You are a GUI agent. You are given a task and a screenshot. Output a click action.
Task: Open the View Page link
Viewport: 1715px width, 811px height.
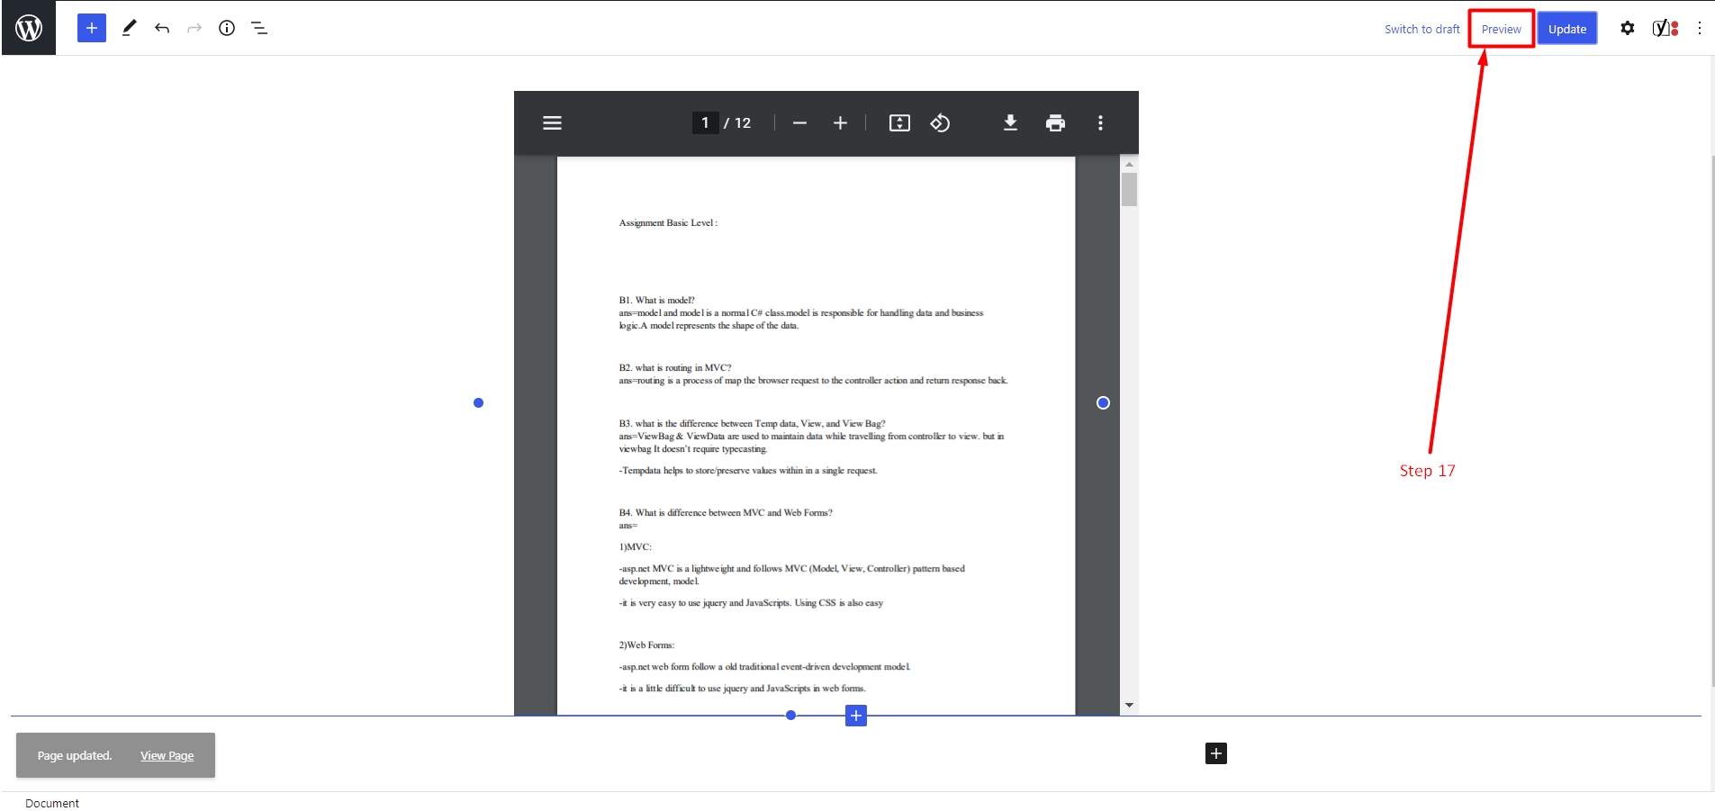coord(167,755)
